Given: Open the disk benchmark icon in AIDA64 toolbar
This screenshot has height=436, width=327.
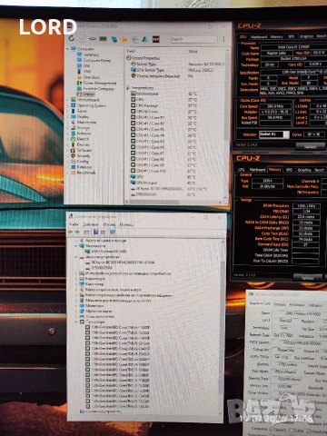Looking at the screenshot, I should click(93, 39).
